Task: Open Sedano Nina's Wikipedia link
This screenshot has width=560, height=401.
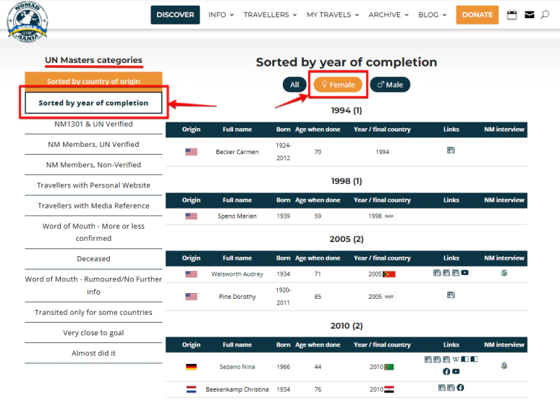Action: tap(456, 360)
